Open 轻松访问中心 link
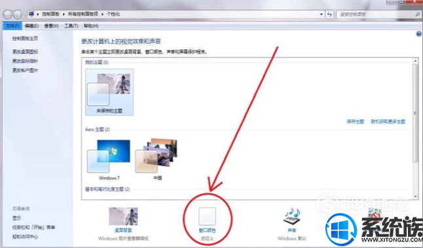Viewport: 423px width, 248px height. pos(25,237)
